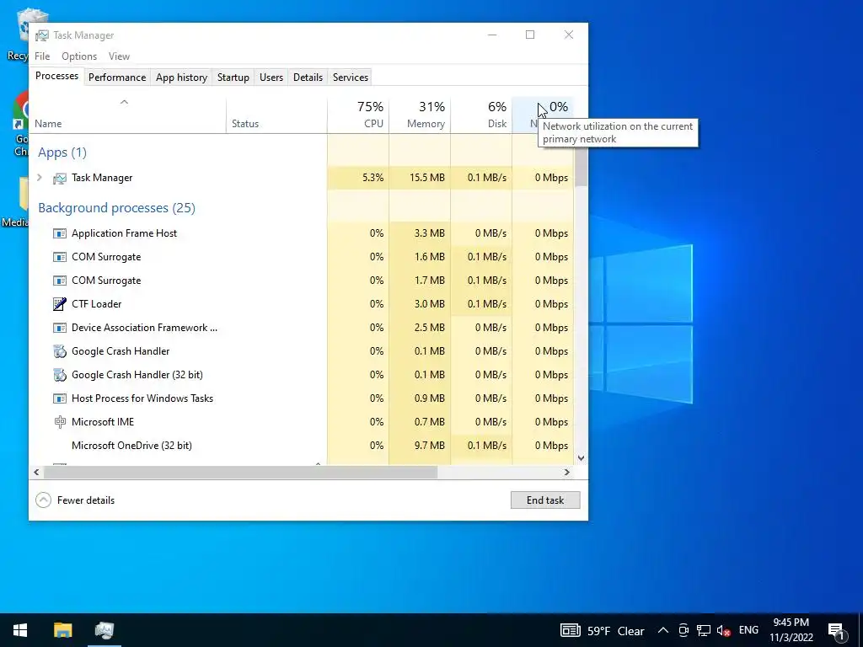
Task: Click the ENG language indicator
Action: click(748, 630)
